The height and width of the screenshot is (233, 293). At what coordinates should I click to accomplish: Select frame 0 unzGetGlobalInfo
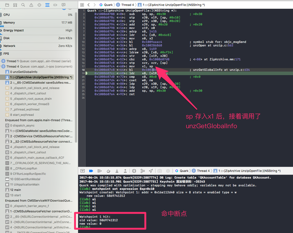pos(37,72)
